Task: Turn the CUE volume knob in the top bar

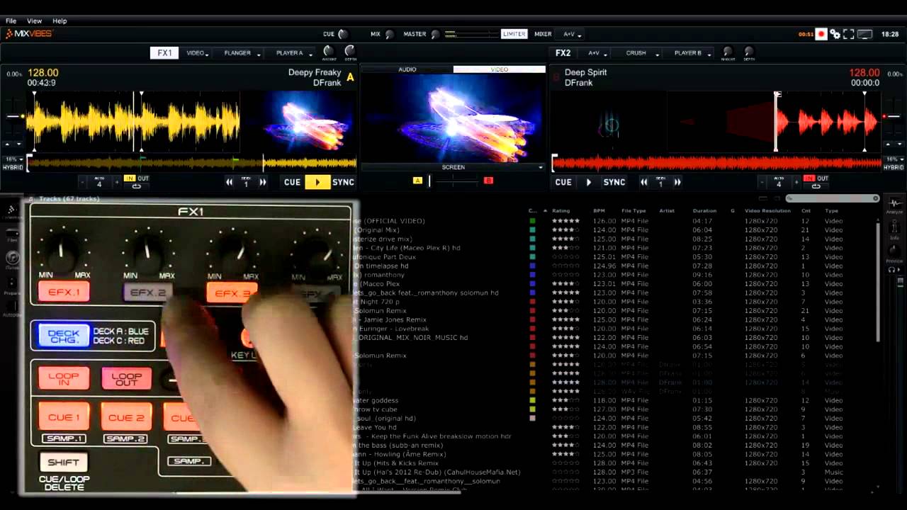Action: [343, 34]
